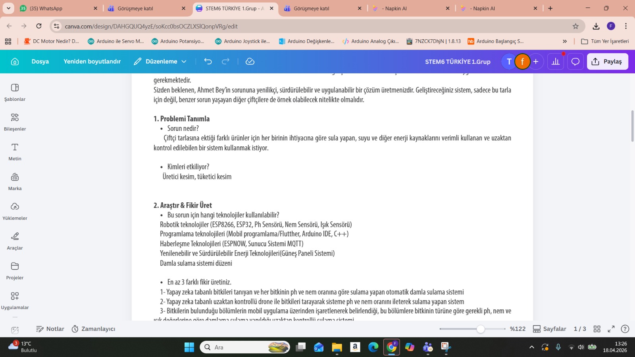Screen dimensions: 635x357
Task: Open the Bileşenler elements panel
Action: (x=15, y=122)
